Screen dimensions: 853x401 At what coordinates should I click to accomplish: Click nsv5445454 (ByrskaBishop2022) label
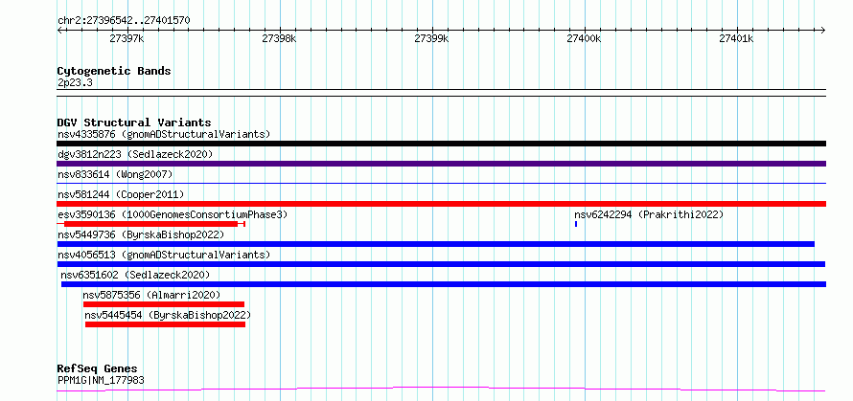click(x=168, y=315)
